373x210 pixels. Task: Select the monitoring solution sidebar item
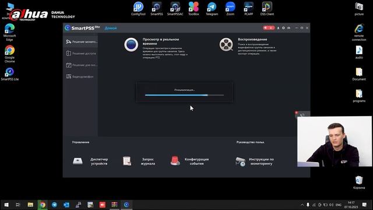(x=81, y=41)
